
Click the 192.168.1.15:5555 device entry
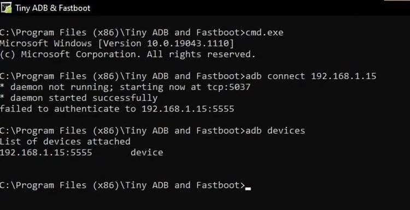click(81, 152)
